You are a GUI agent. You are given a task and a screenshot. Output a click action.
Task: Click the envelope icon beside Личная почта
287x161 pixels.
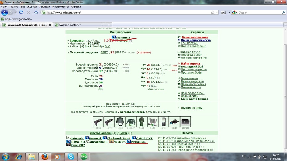tap(179, 52)
